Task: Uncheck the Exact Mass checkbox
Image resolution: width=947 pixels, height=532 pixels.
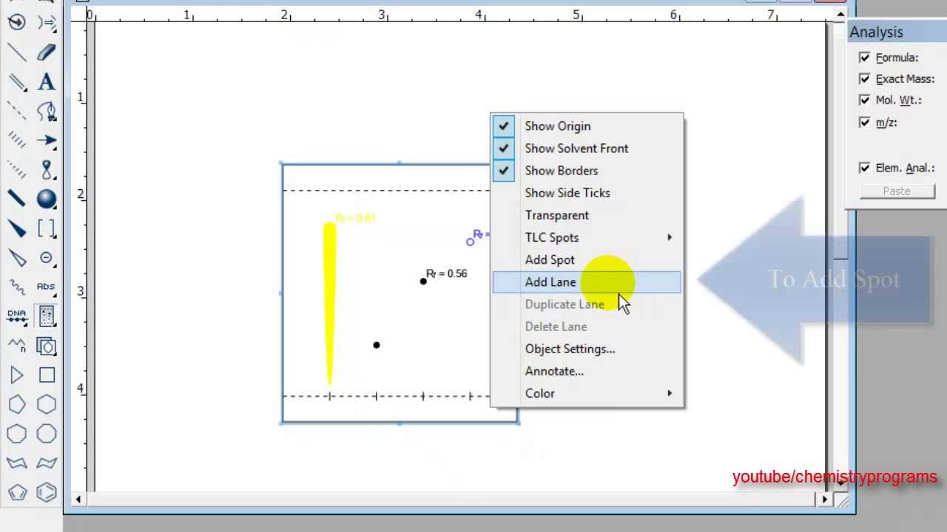Action: tap(864, 78)
